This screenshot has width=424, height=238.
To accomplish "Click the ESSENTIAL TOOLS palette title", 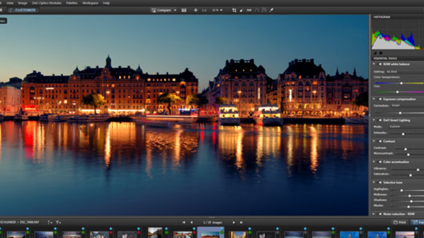I will coord(385,58).
